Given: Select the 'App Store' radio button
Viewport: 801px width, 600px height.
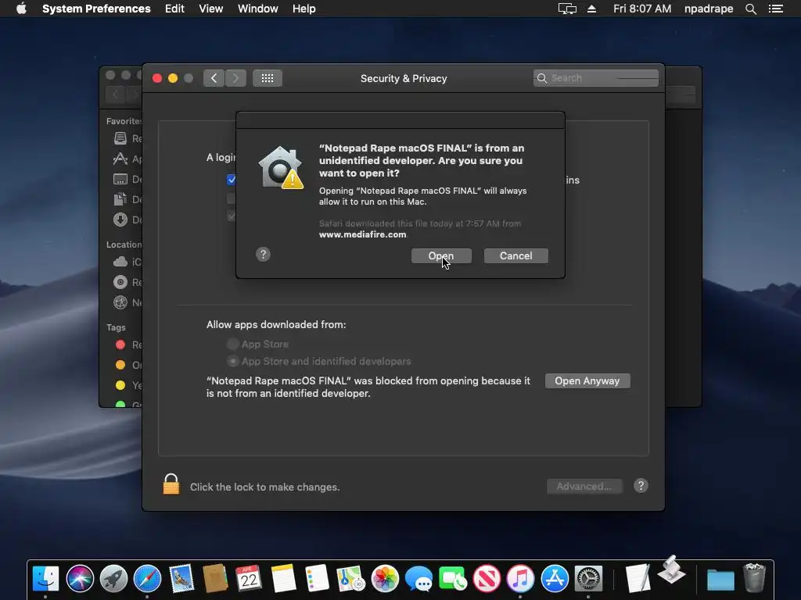Looking at the screenshot, I should (233, 344).
